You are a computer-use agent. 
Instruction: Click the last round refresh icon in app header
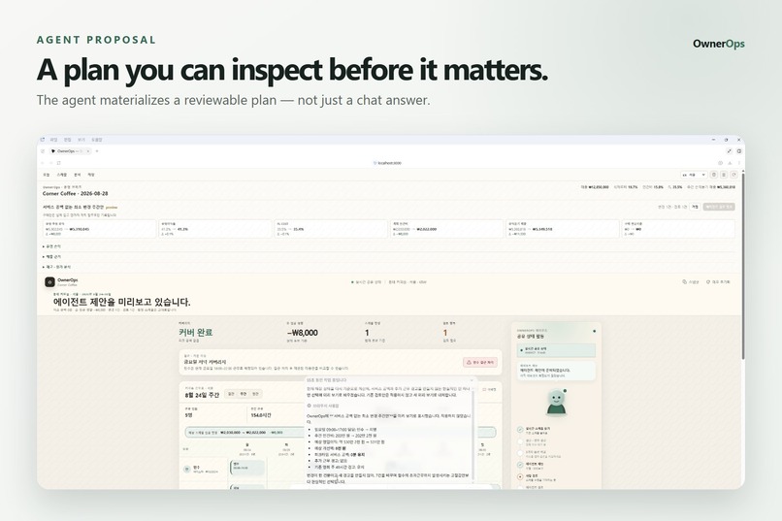point(733,175)
